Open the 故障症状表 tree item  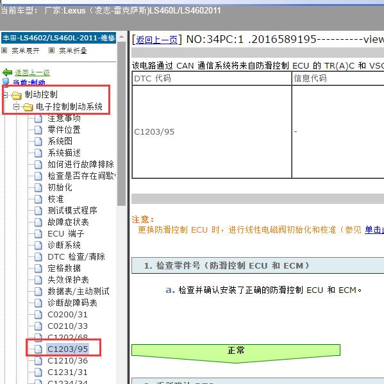pos(68,222)
